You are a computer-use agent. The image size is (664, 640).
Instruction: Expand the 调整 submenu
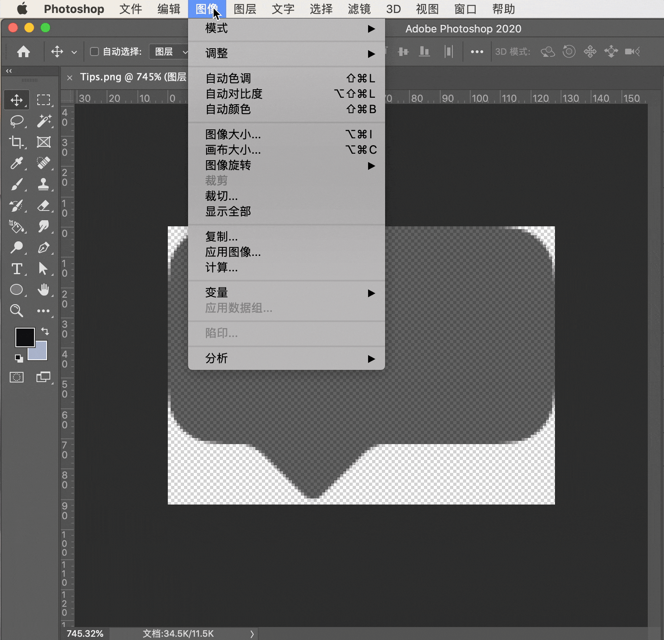click(x=287, y=54)
